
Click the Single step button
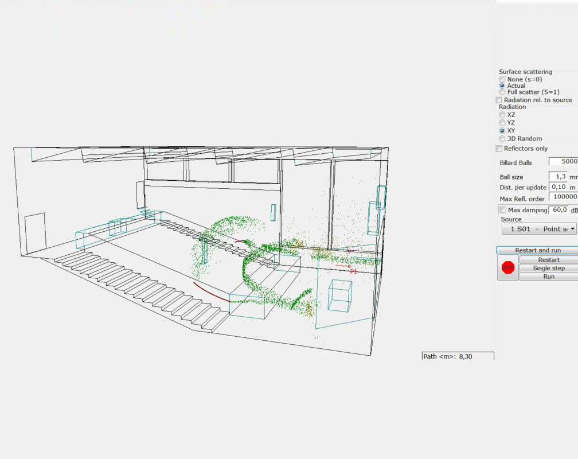click(549, 269)
